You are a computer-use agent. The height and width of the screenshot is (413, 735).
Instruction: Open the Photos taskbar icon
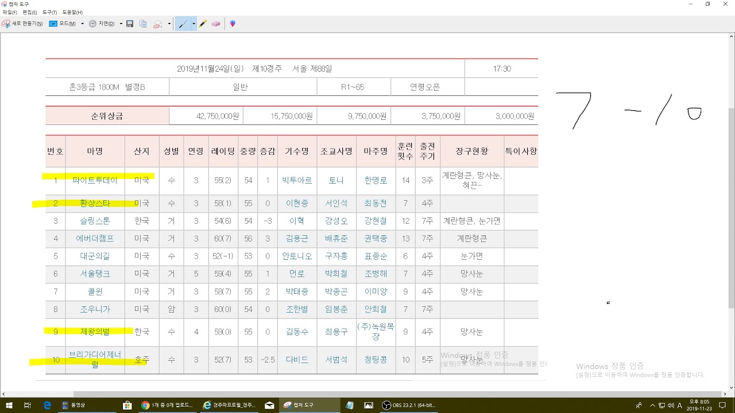click(x=369, y=405)
